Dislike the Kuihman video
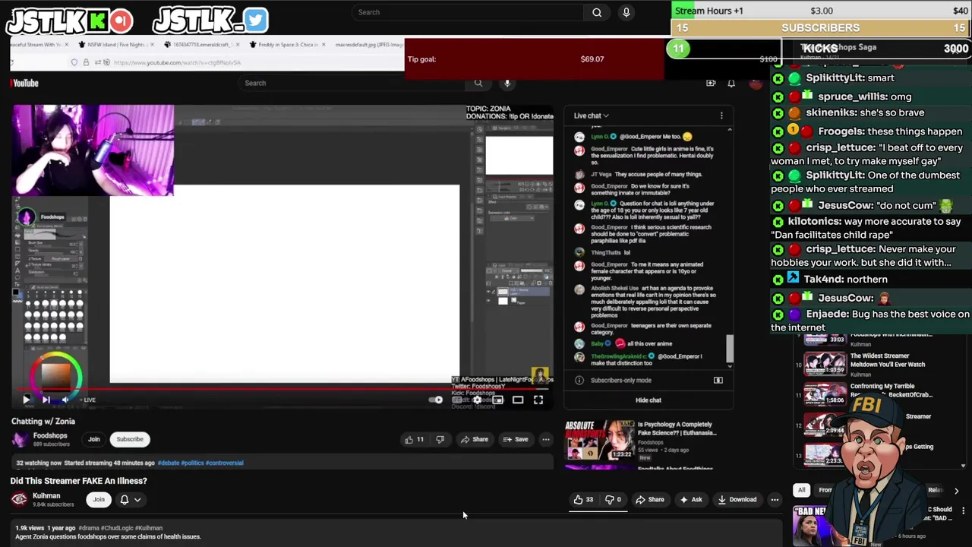The width and height of the screenshot is (972, 547). coord(613,499)
